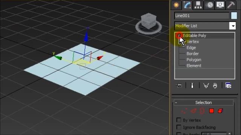Toggle the Pin Stack icon
This screenshot has width=241, height=135.
click(179, 85)
